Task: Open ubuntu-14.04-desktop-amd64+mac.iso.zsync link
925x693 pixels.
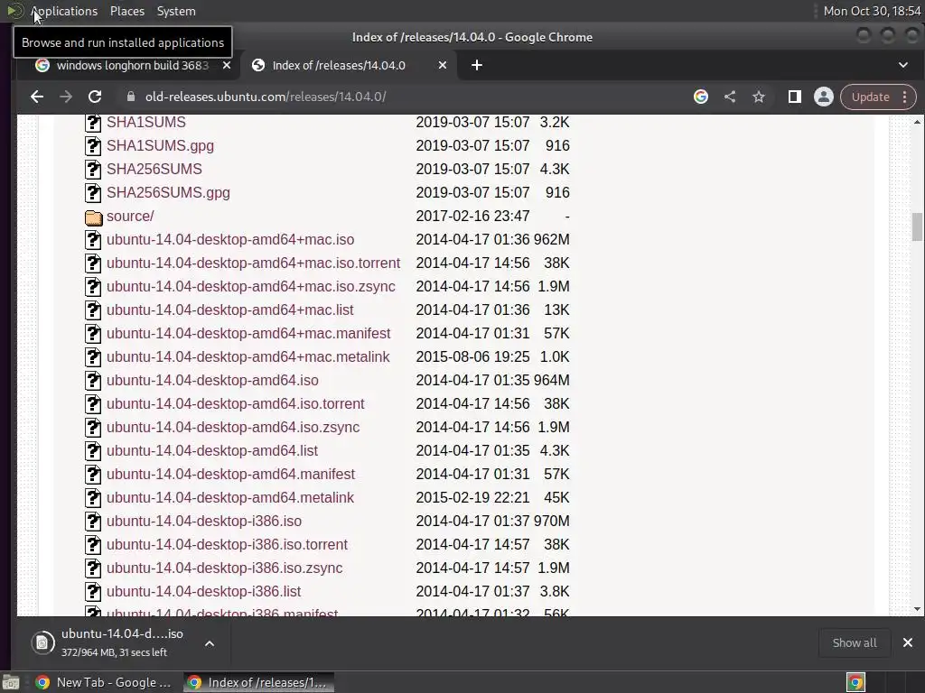Action: (x=251, y=286)
